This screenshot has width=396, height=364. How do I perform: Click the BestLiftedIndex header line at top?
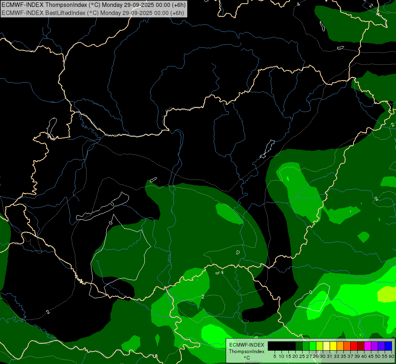(x=93, y=13)
